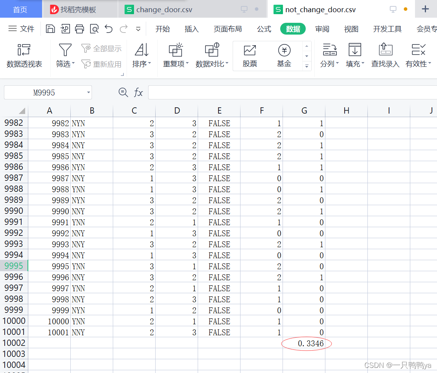Select cell E9982 with FALSE
The width and height of the screenshot is (437, 373).
point(219,123)
